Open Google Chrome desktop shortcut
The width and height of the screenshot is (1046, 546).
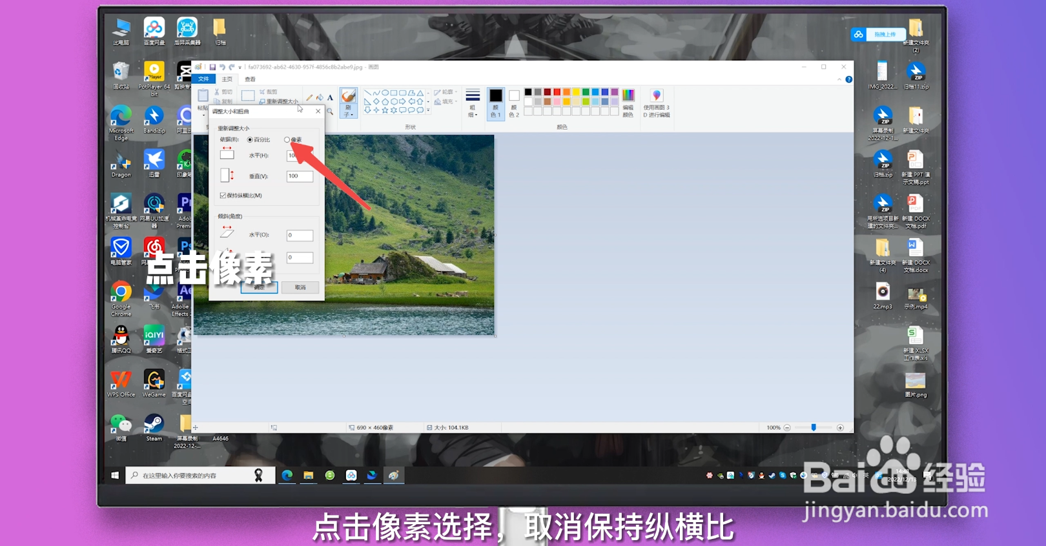pos(121,299)
